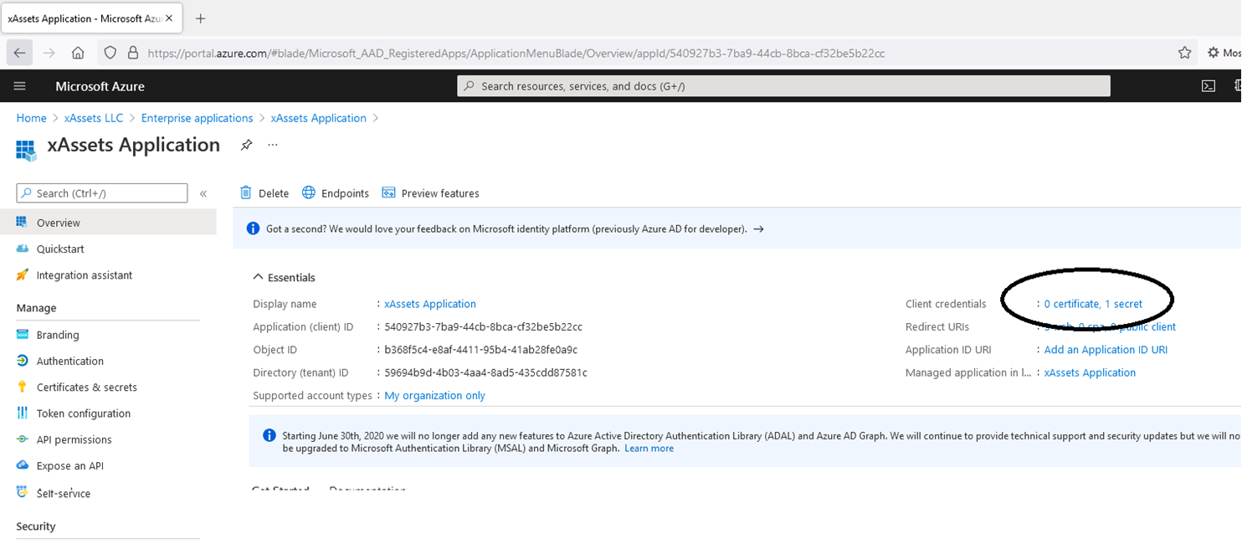Open the Microsoft Azure portal menu
Viewport: 1242px width, 544px height.
pos(19,85)
